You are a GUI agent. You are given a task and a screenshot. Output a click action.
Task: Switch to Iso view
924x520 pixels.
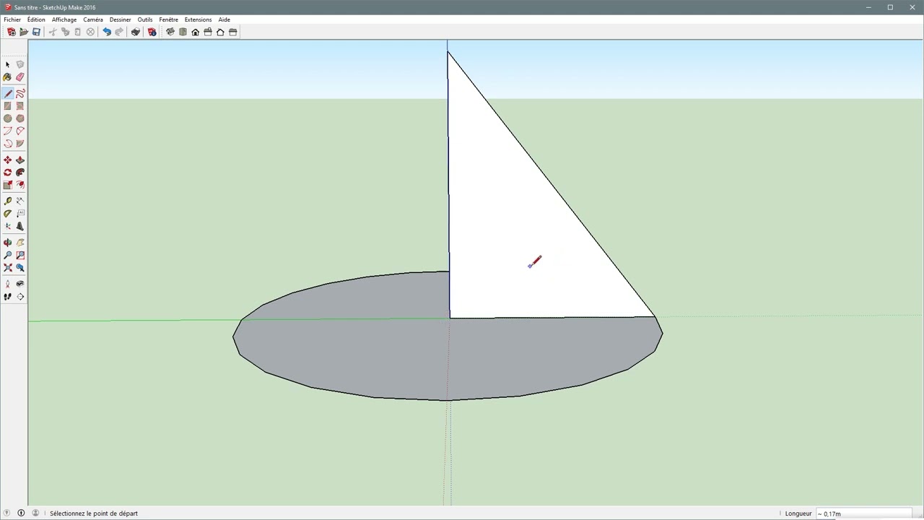(170, 32)
